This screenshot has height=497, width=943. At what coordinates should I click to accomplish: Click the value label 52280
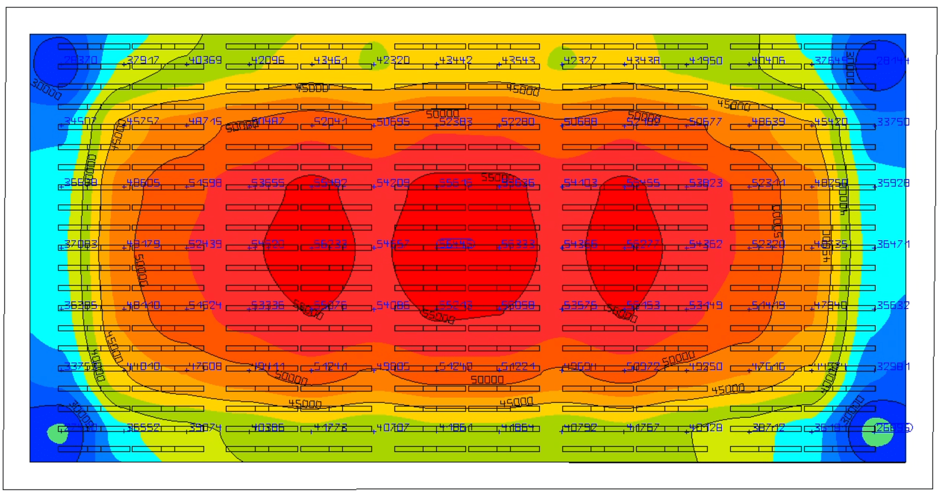pos(518,122)
